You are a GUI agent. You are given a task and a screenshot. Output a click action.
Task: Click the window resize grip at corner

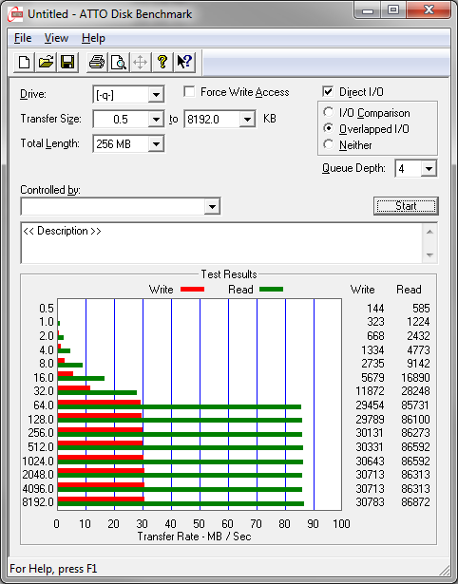444,570
